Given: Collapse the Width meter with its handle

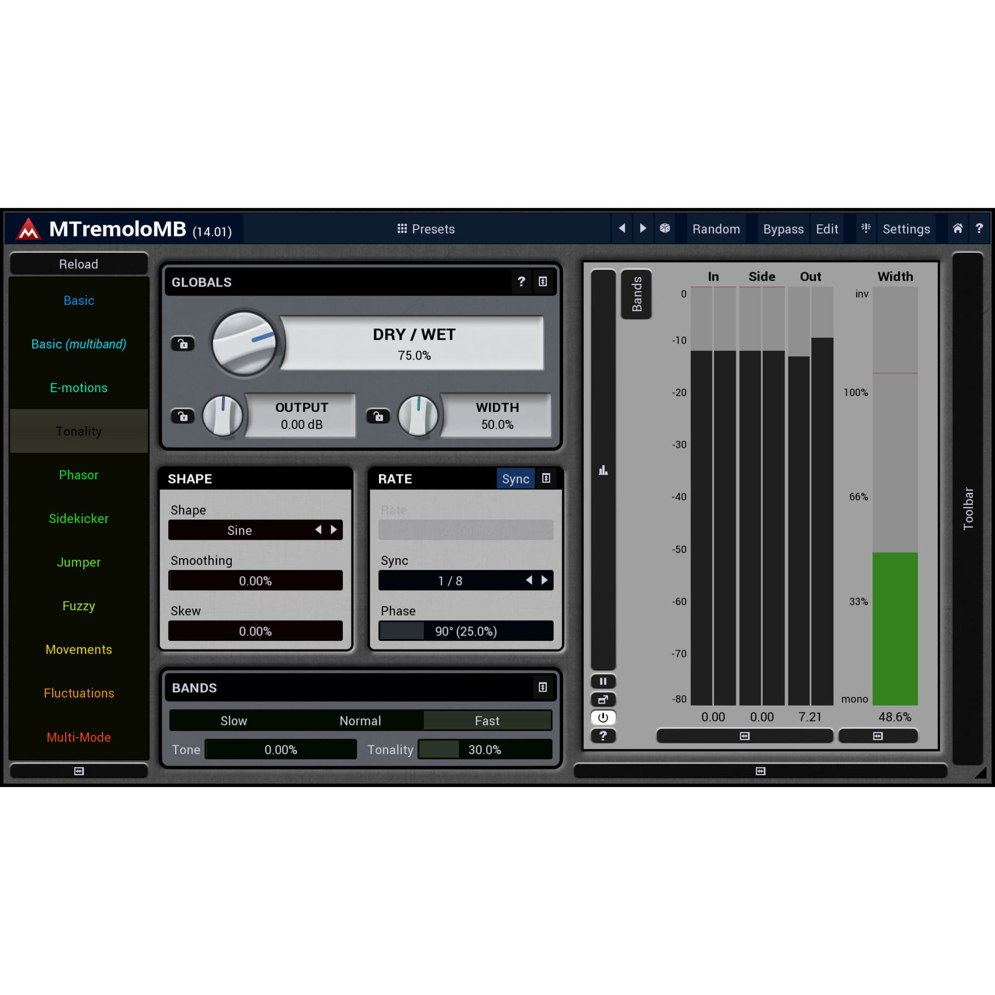Looking at the screenshot, I should pyautogui.click(x=878, y=736).
